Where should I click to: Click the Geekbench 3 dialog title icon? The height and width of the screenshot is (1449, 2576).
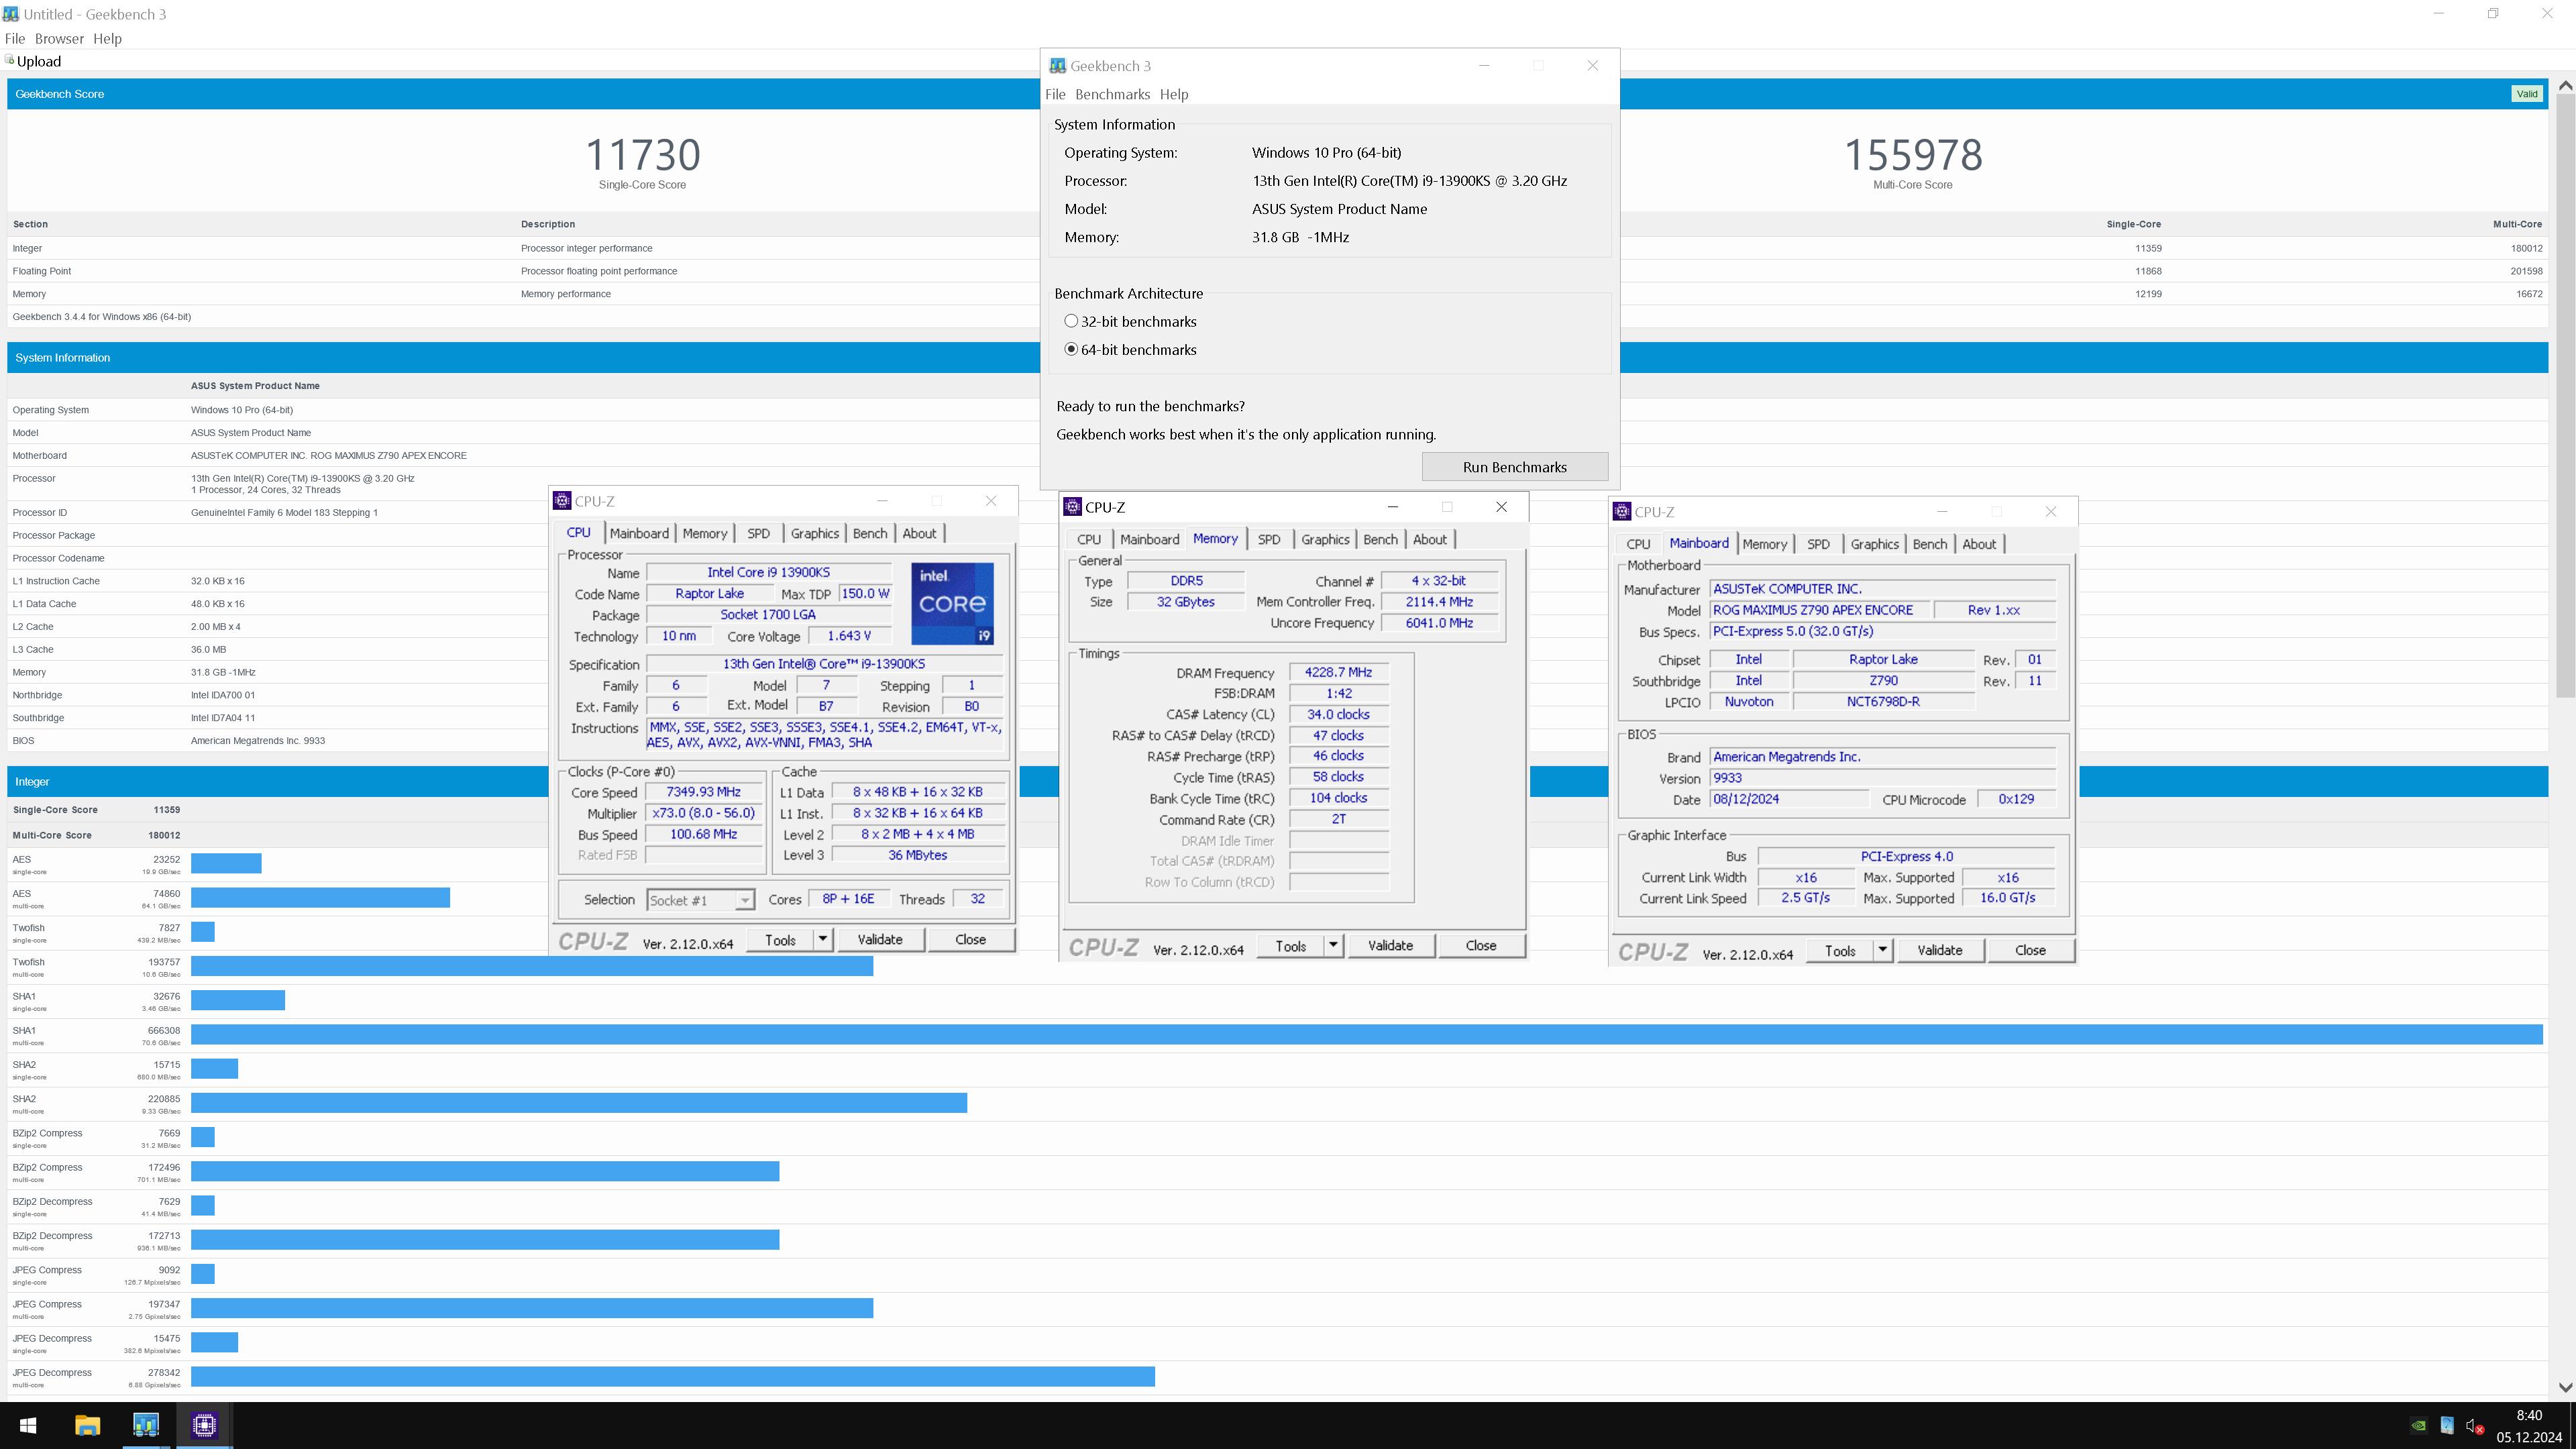[1057, 66]
